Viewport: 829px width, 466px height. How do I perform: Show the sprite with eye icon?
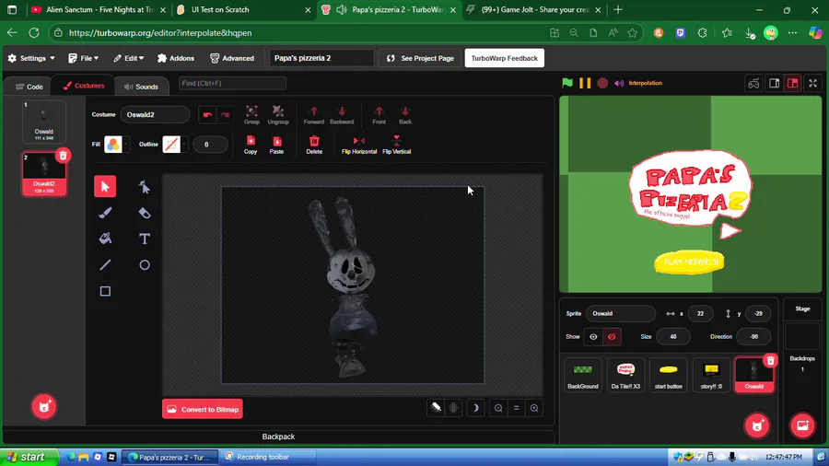click(593, 336)
